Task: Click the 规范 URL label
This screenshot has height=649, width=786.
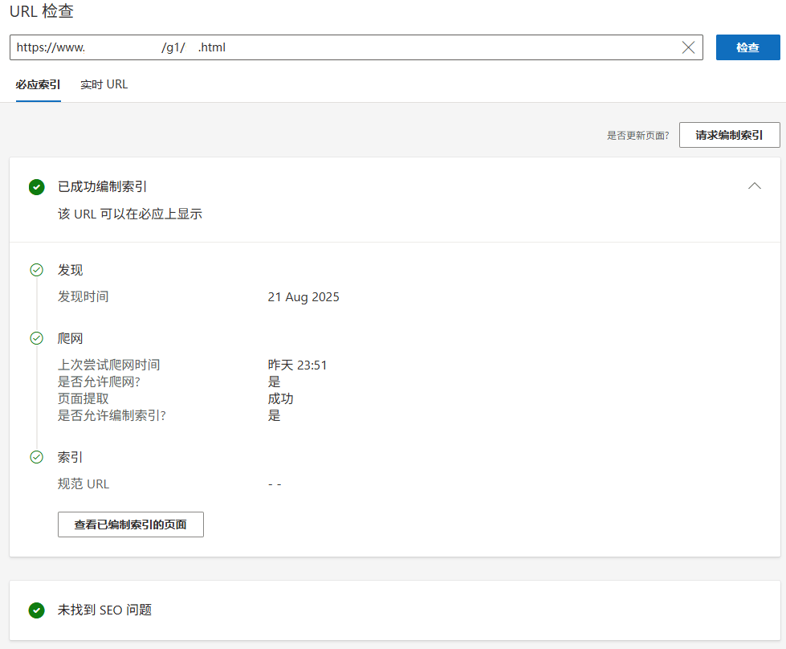Action: tap(83, 484)
